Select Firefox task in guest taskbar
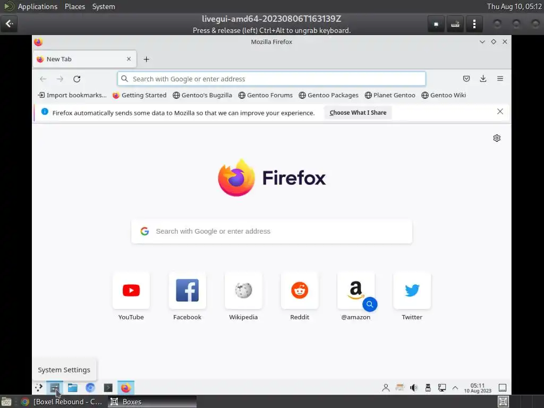The width and height of the screenshot is (544, 408). [x=125, y=387]
